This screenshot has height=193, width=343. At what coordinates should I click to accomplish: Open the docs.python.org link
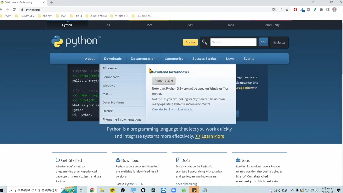pos(186,184)
